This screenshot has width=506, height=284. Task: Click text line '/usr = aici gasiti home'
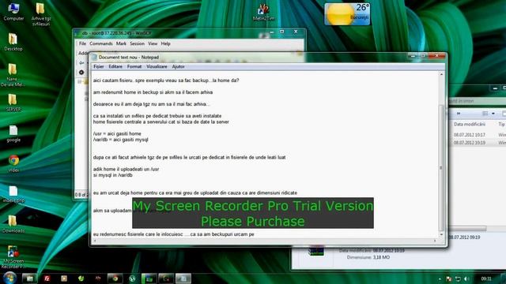(x=117, y=133)
